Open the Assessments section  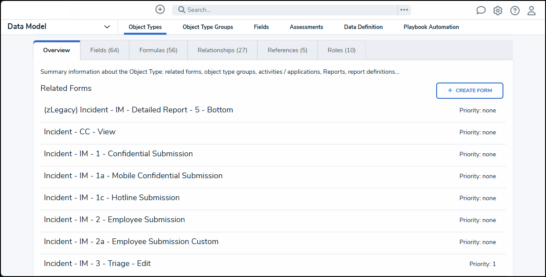[306, 27]
